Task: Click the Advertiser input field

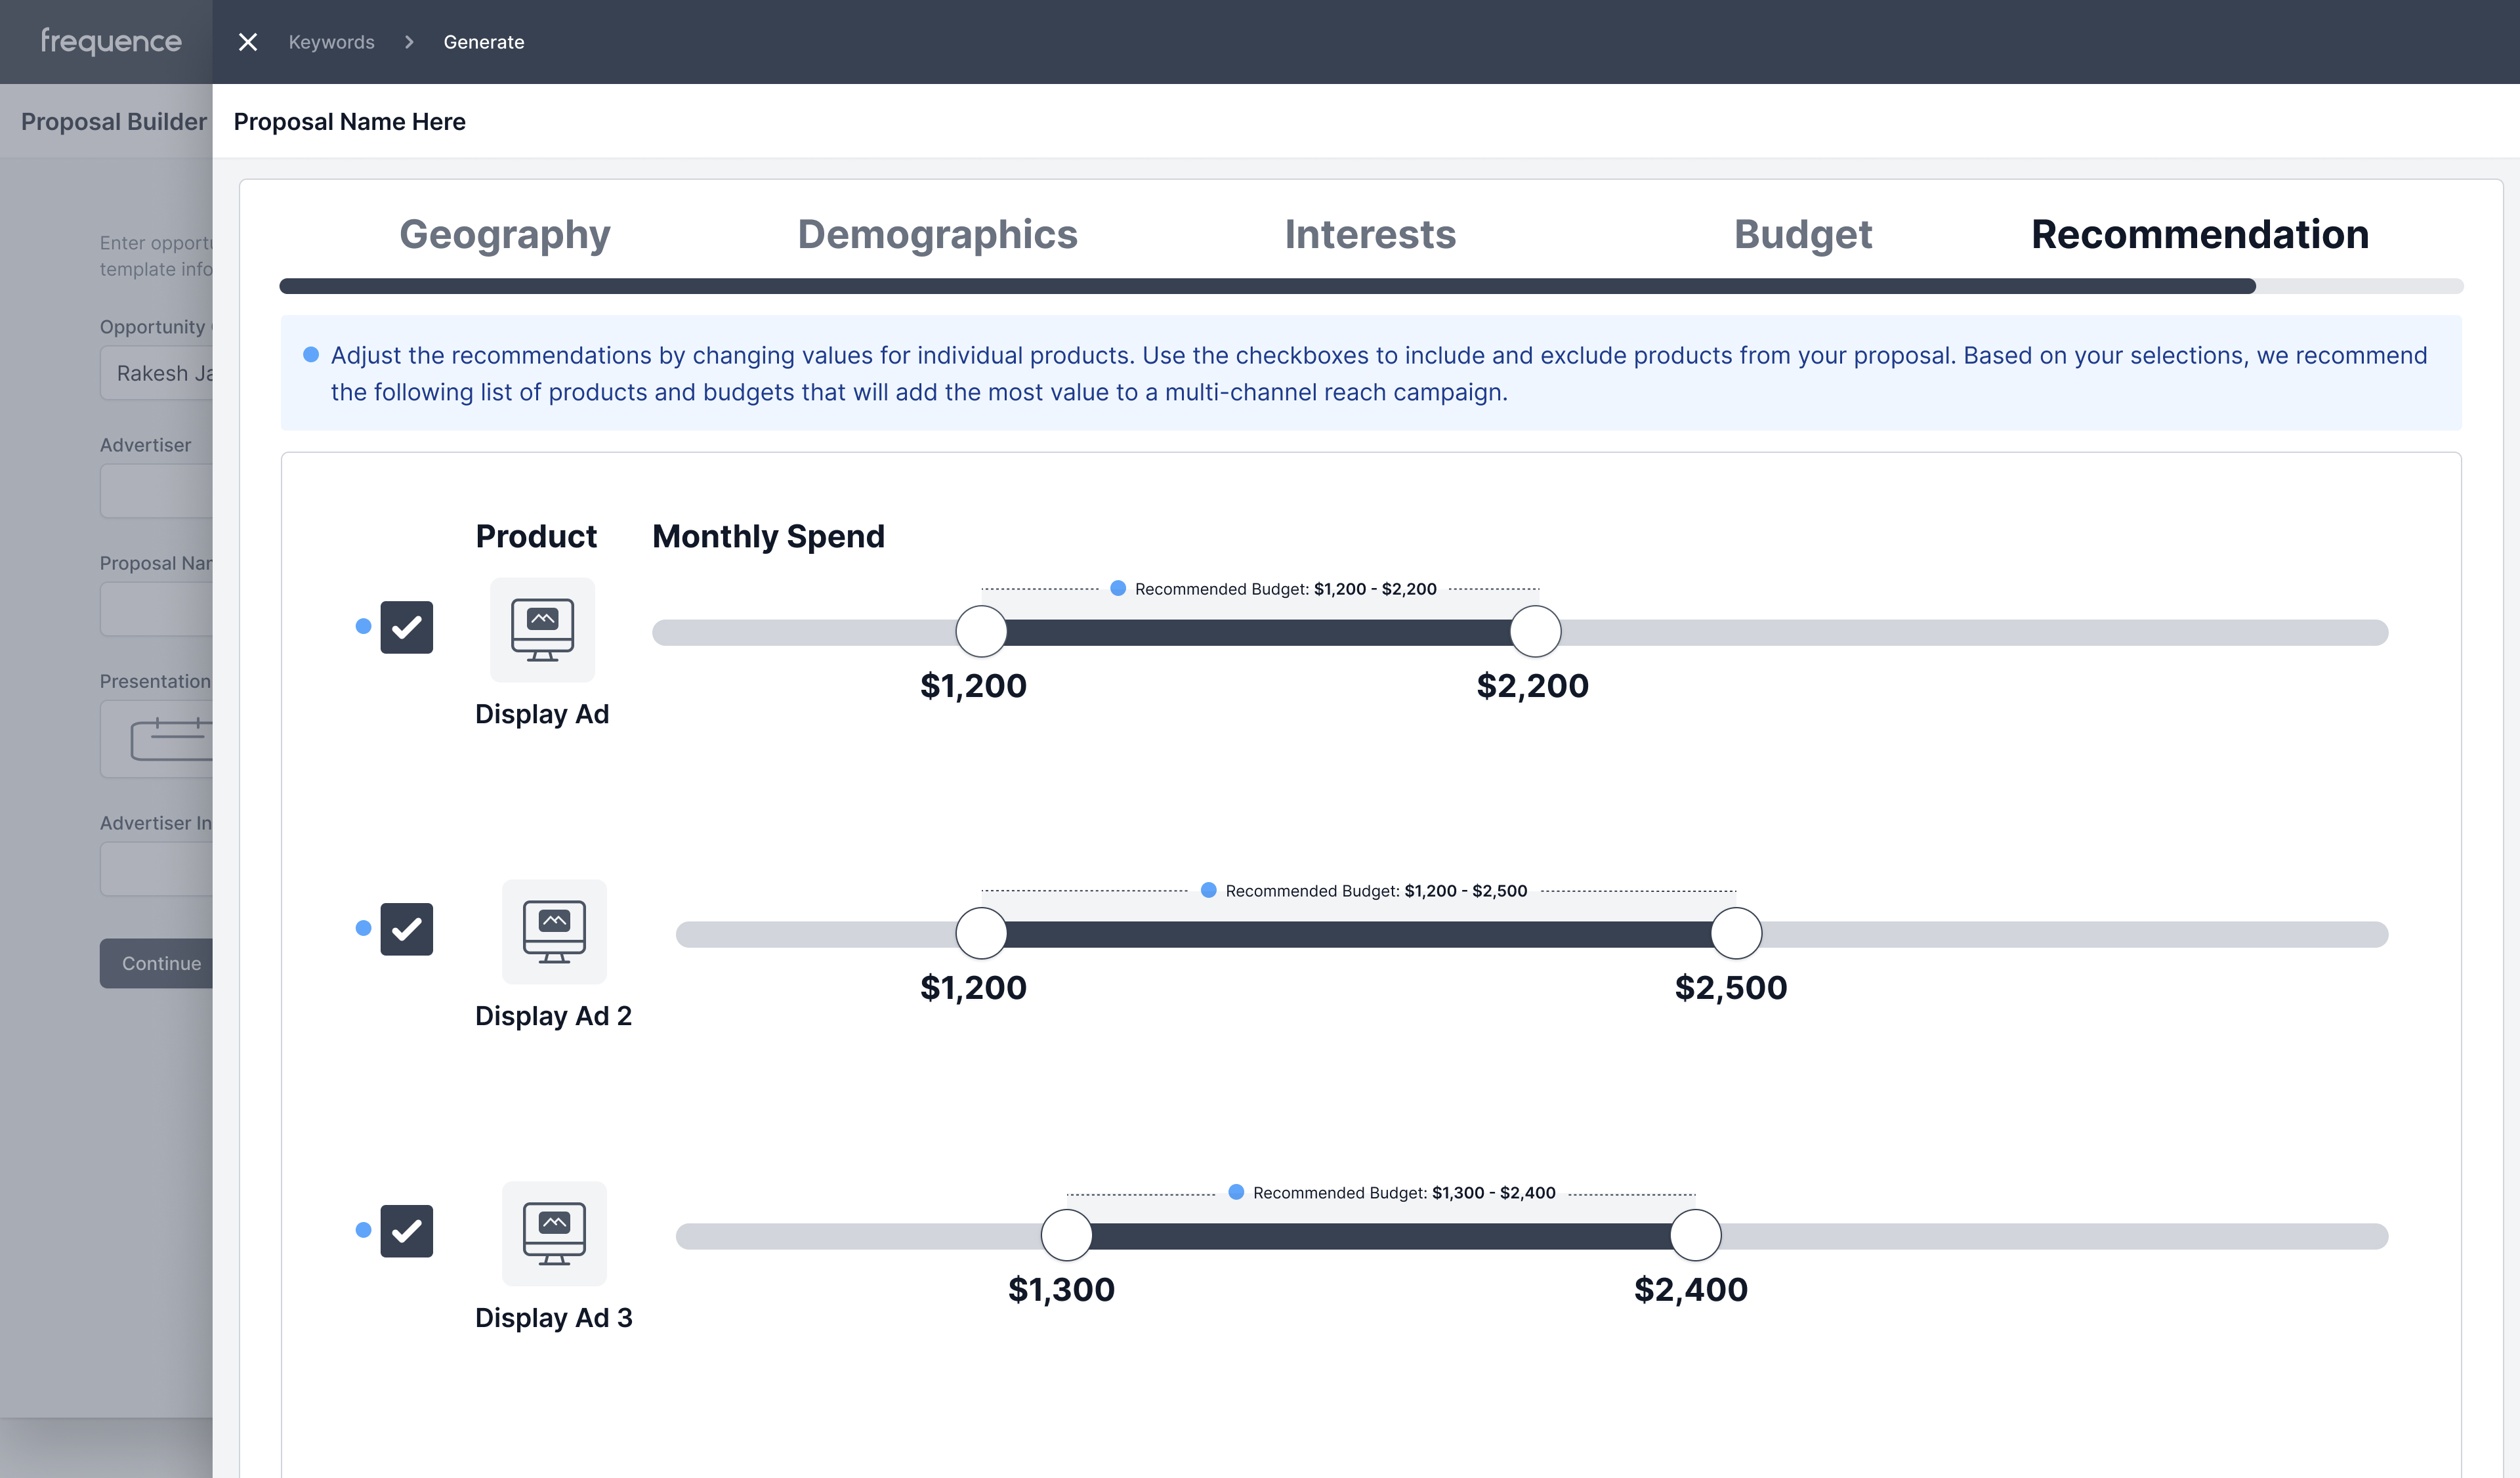Action: (157, 491)
